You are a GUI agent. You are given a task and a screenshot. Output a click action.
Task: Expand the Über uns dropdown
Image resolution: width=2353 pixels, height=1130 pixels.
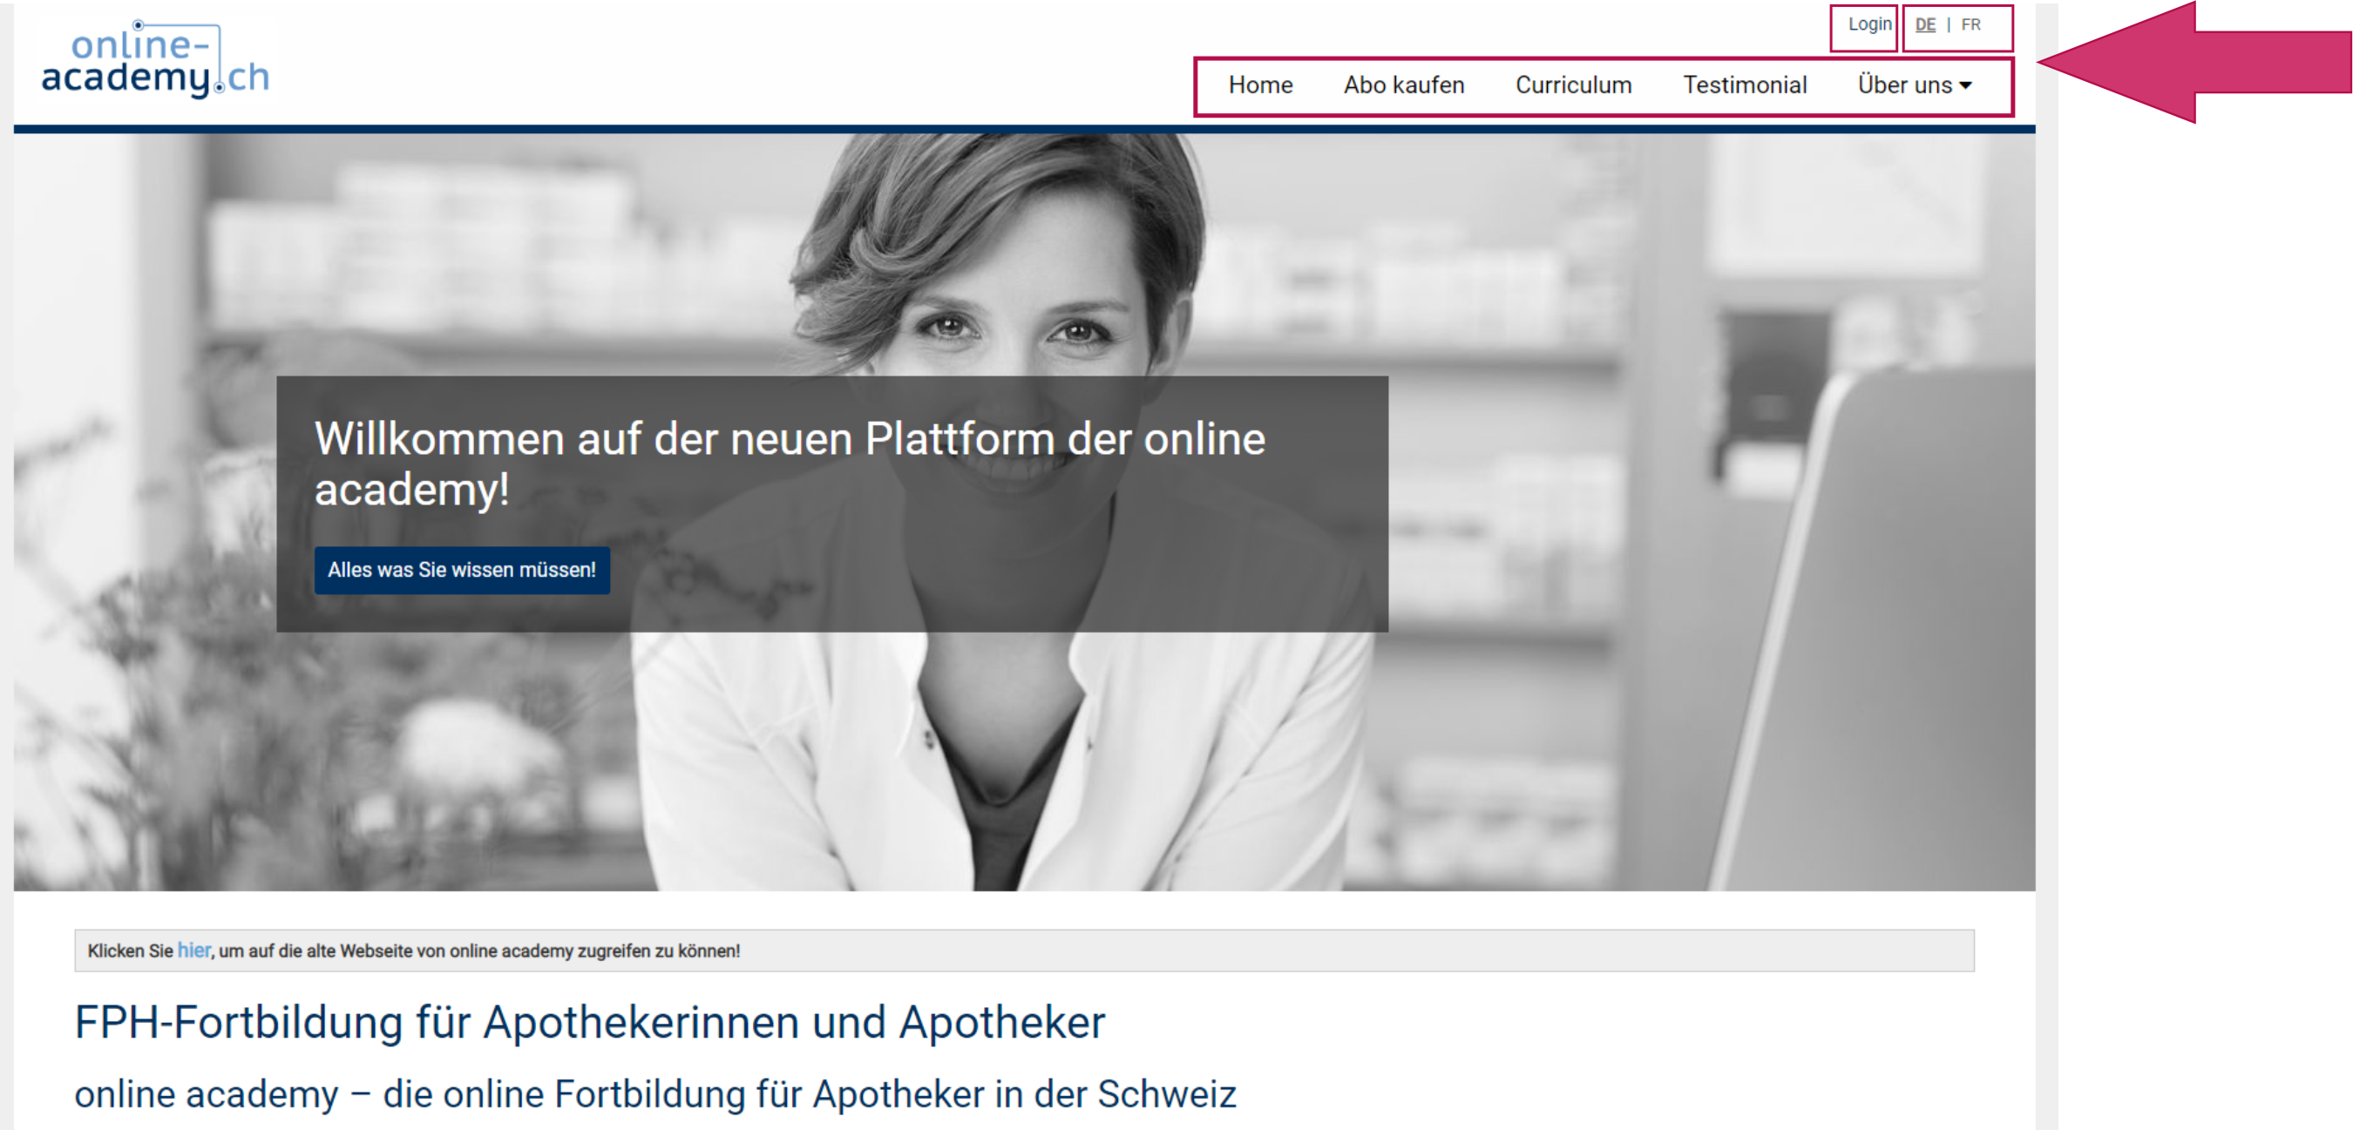[x=1905, y=85]
